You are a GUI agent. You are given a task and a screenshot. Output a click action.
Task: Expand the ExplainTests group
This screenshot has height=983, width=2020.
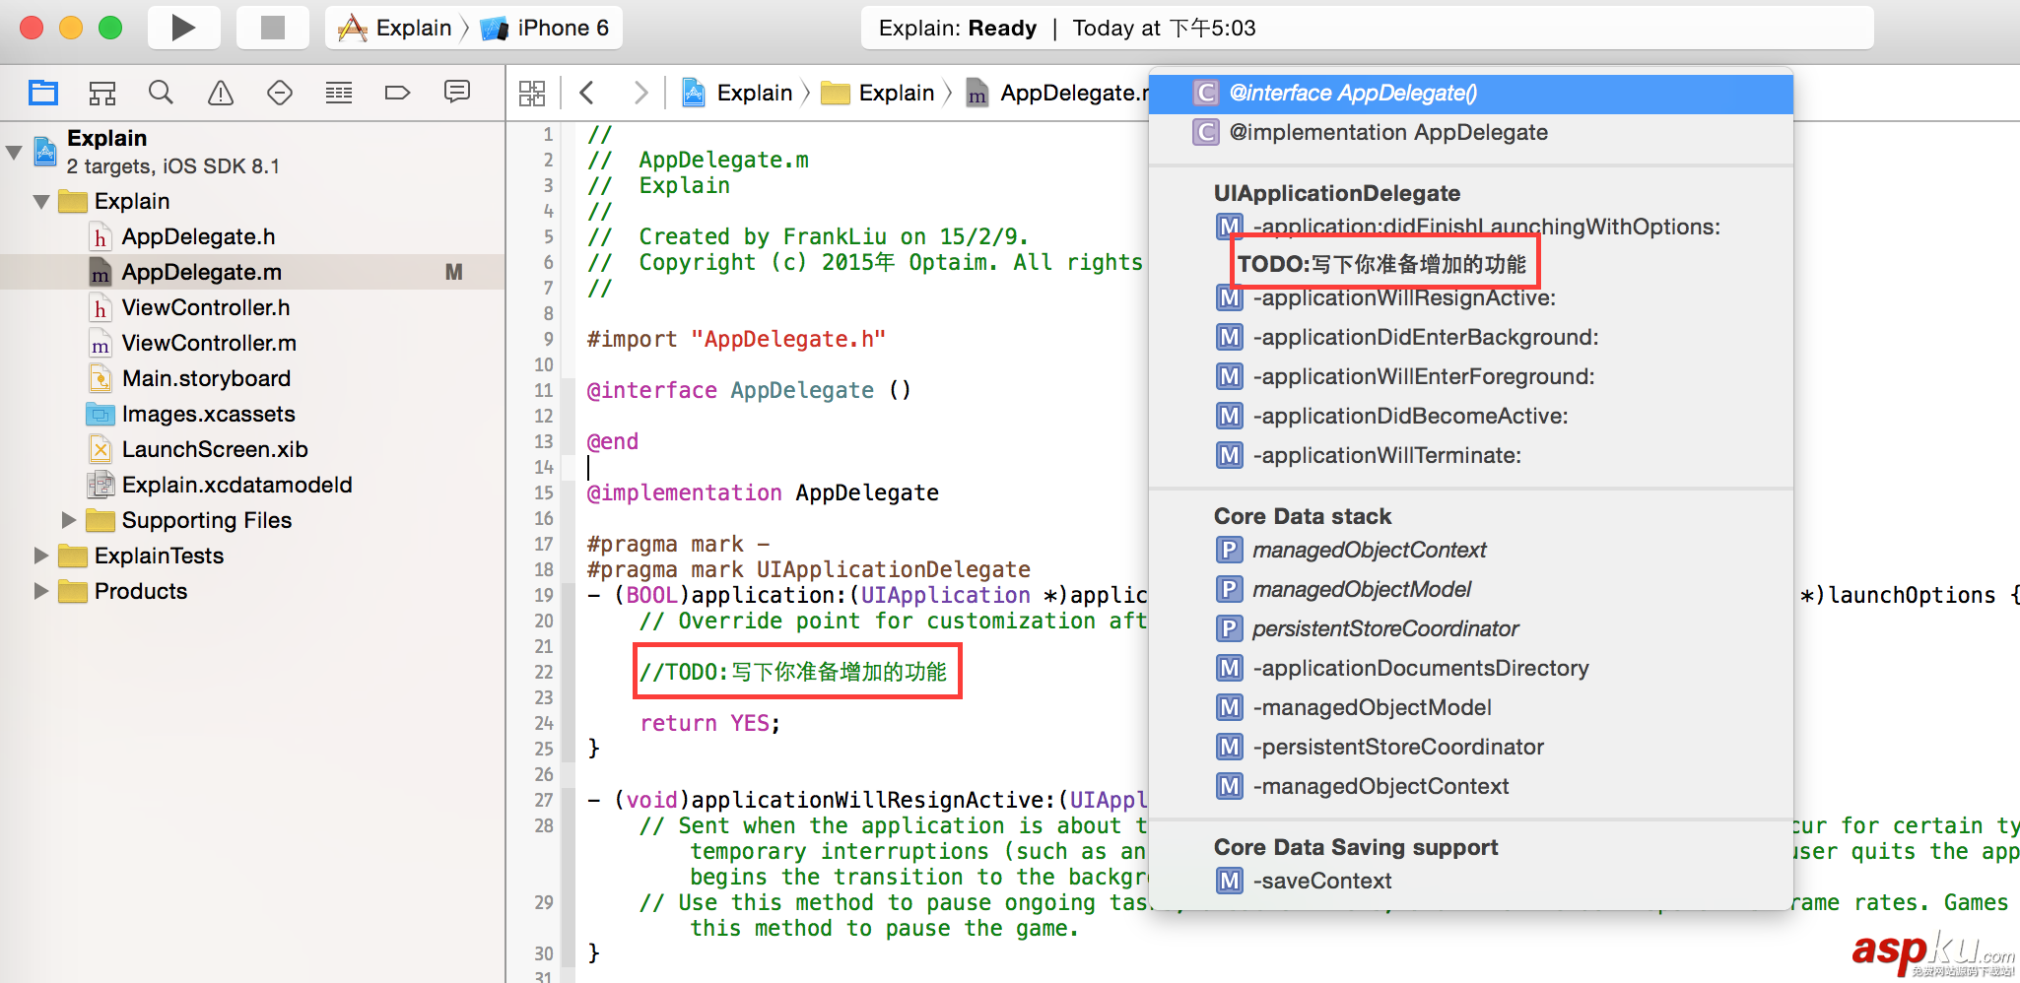[x=41, y=556]
